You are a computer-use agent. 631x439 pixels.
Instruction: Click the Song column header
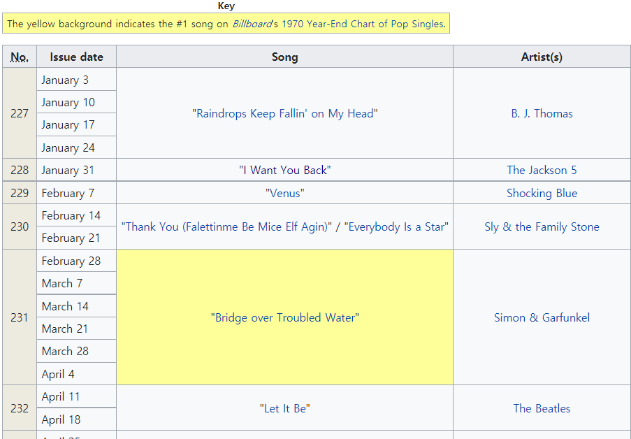coord(285,57)
